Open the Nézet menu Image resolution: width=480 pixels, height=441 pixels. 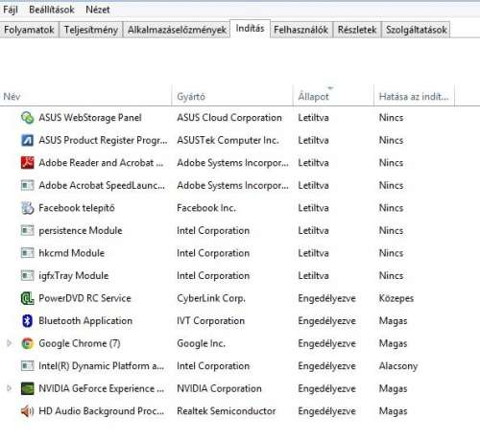pyautogui.click(x=98, y=10)
